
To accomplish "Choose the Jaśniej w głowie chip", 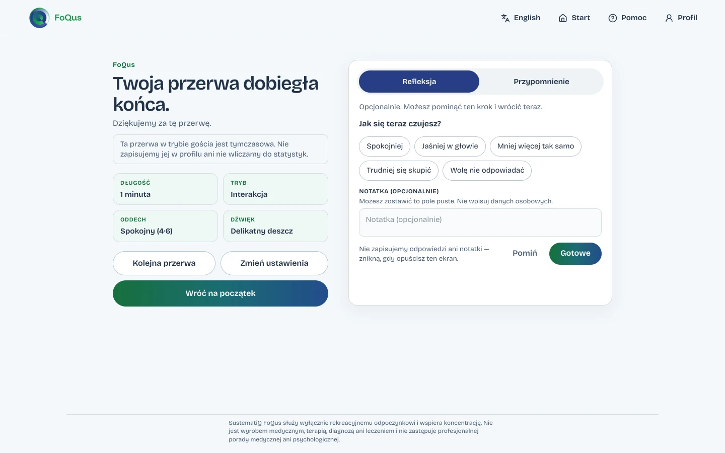I will coord(450,146).
